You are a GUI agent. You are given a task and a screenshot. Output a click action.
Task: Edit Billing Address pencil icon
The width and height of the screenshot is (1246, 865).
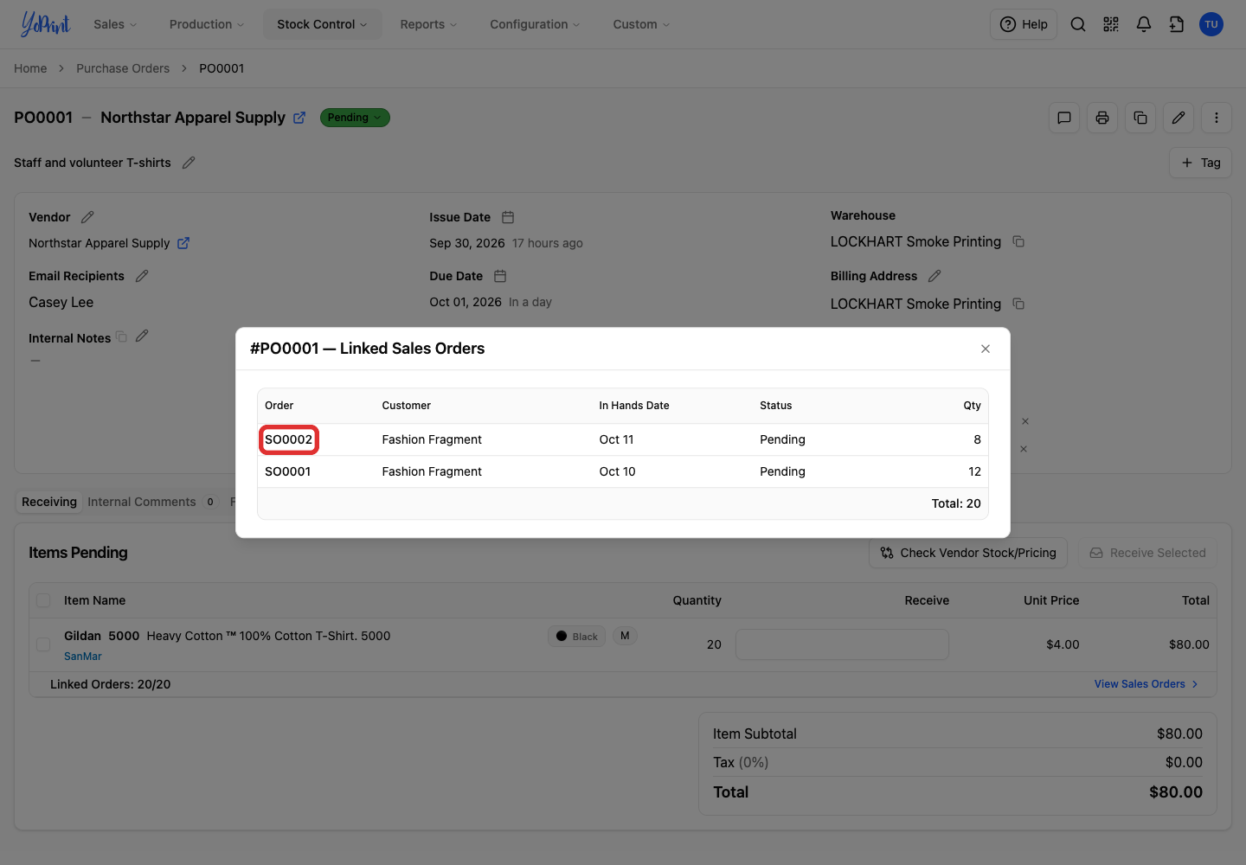point(934,276)
